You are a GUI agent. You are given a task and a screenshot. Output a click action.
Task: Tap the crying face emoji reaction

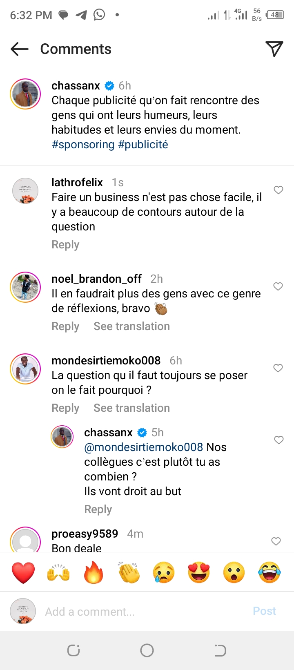(x=164, y=572)
